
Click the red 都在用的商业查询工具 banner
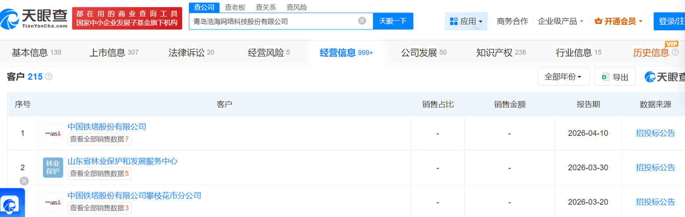coord(127,18)
